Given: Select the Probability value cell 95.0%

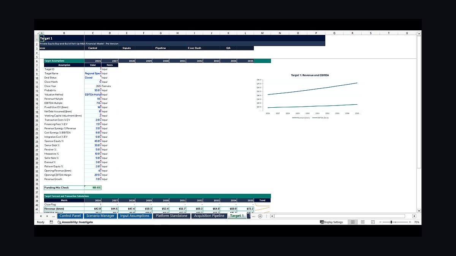Looking at the screenshot, I should [93, 90].
